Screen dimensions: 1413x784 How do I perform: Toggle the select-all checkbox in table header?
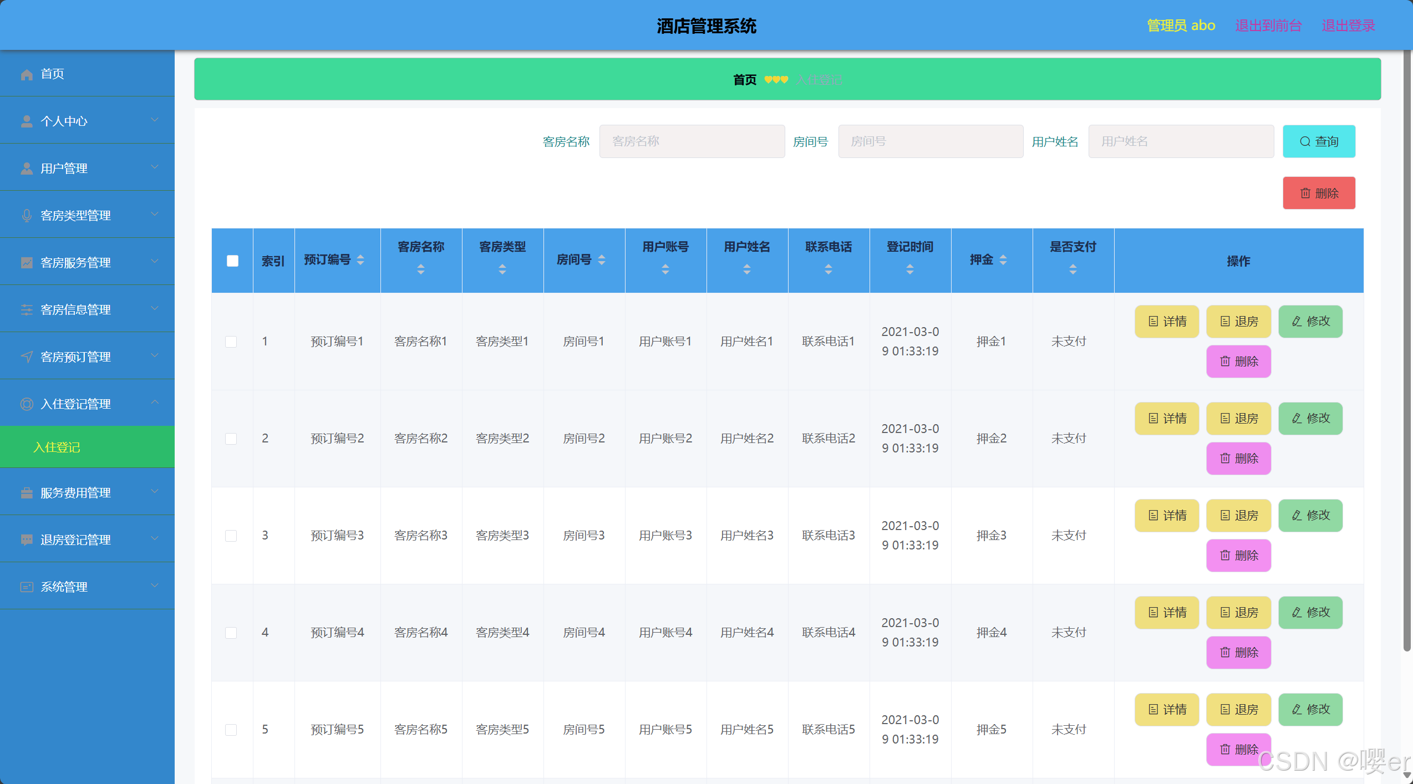(x=232, y=260)
